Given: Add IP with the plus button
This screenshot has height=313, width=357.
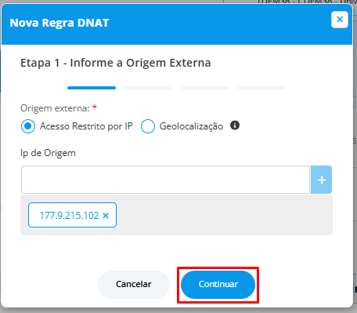Looking at the screenshot, I should 322,180.
